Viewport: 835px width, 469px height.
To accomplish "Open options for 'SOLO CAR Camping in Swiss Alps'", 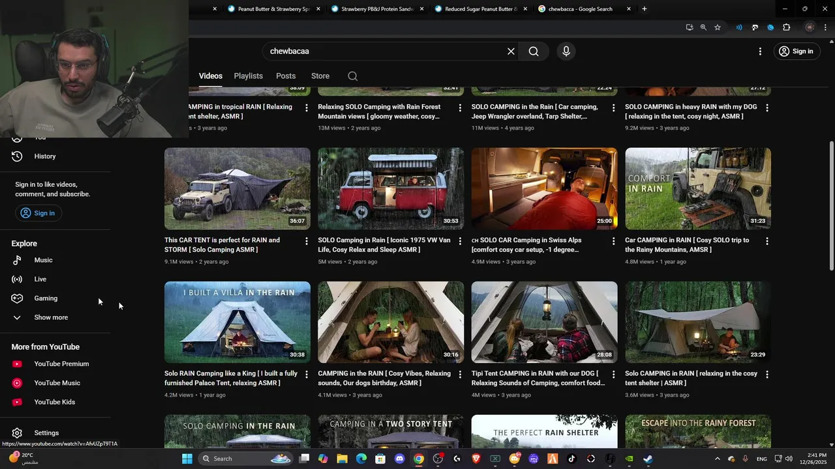I will [x=613, y=241].
